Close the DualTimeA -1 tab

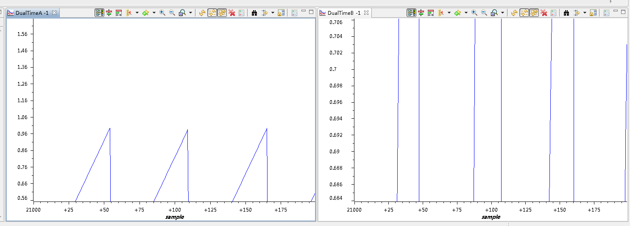click(x=54, y=13)
